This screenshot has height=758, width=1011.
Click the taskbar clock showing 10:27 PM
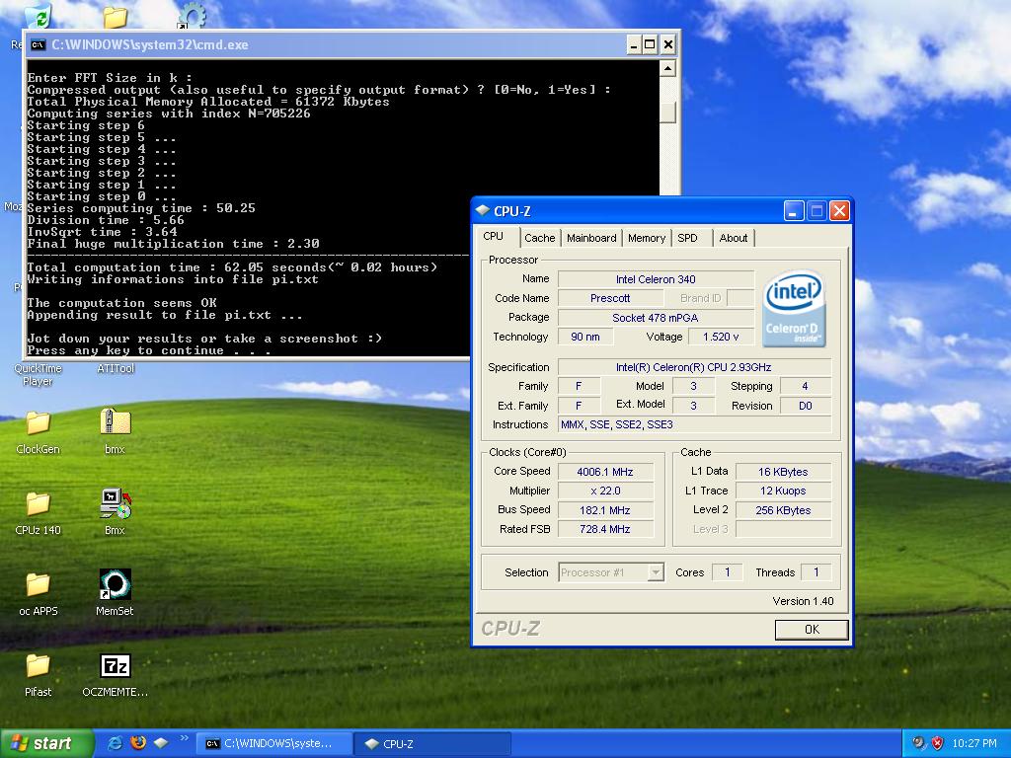click(973, 743)
